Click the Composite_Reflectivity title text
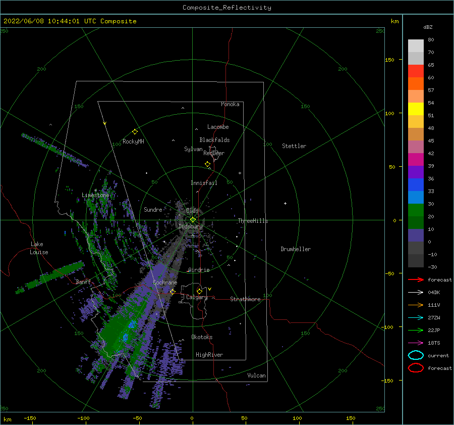Screen dimensions: 454x425 coord(227,8)
